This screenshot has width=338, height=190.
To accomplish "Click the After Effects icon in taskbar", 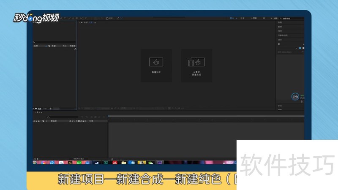I will coord(159,162).
